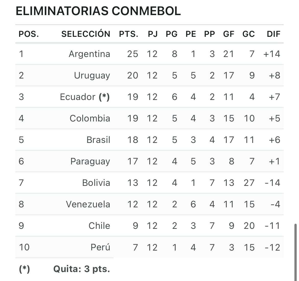Click the Bolivia team name
Image resolution: width=299 pixels, height=281 pixels.
(96, 183)
